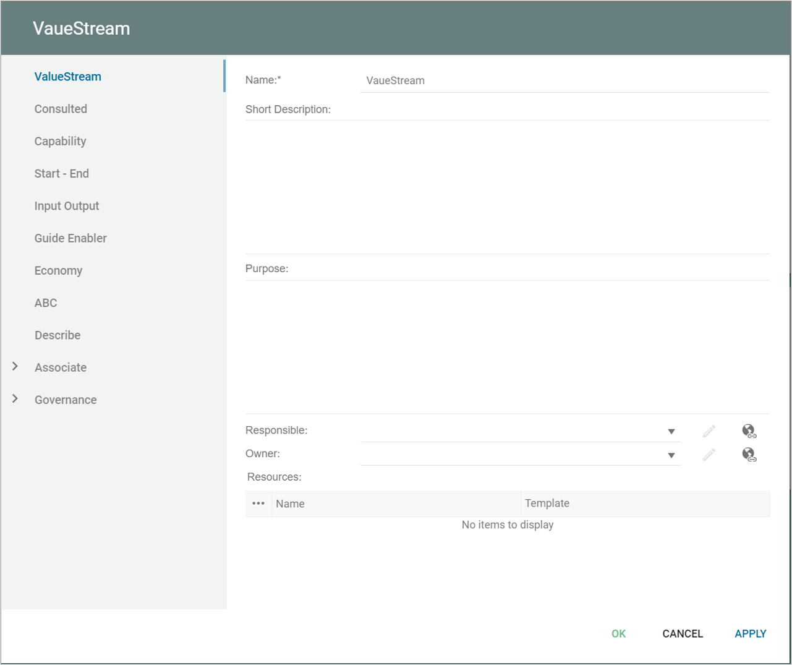This screenshot has width=792, height=665.
Task: Switch to the Consulted tab
Action: click(x=61, y=109)
